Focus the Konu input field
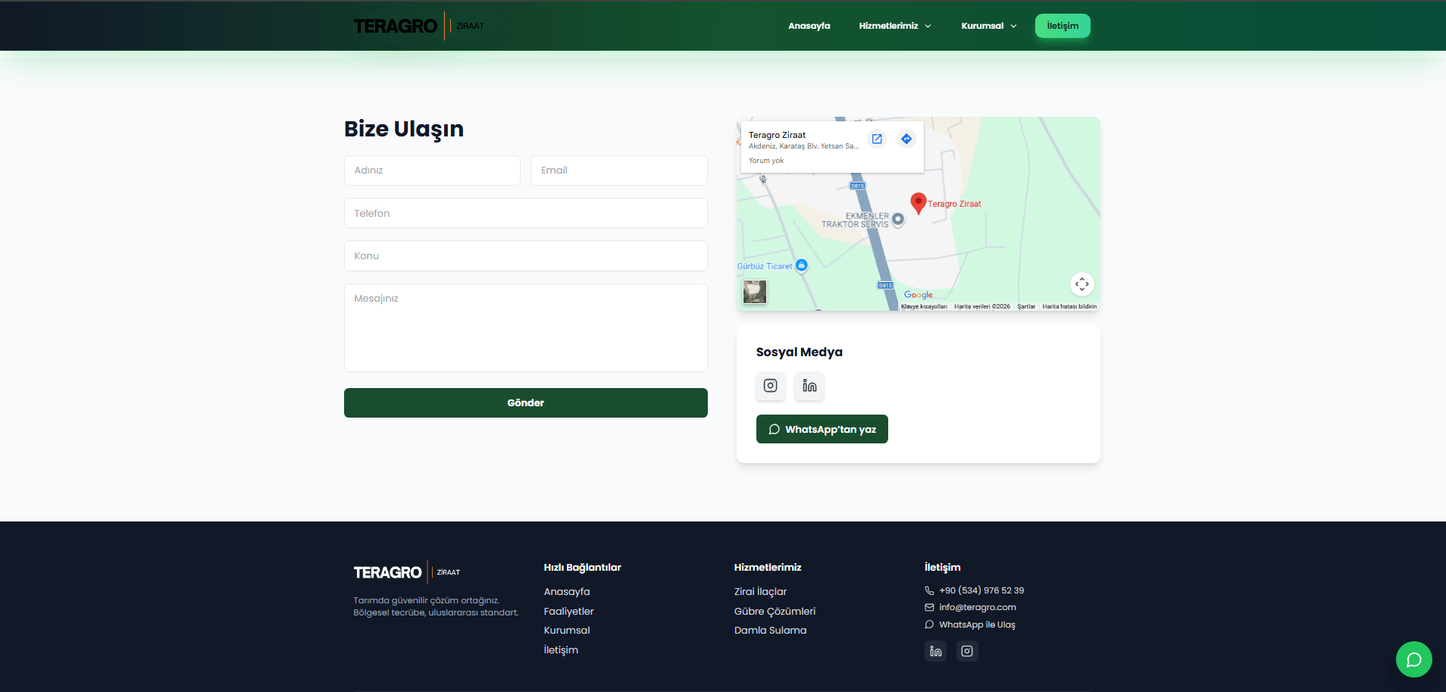This screenshot has height=692, width=1446. click(526, 255)
